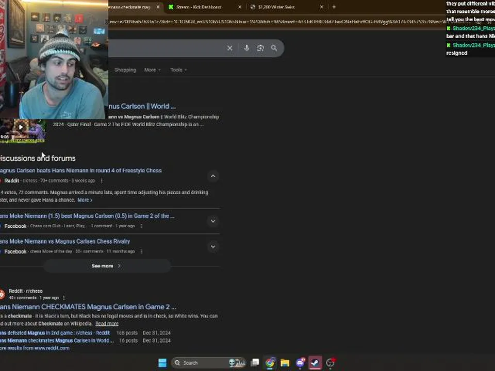495x371 pixels.
Task: Open options for the '11 months ago' Facebook result
Action: [x=141, y=251]
